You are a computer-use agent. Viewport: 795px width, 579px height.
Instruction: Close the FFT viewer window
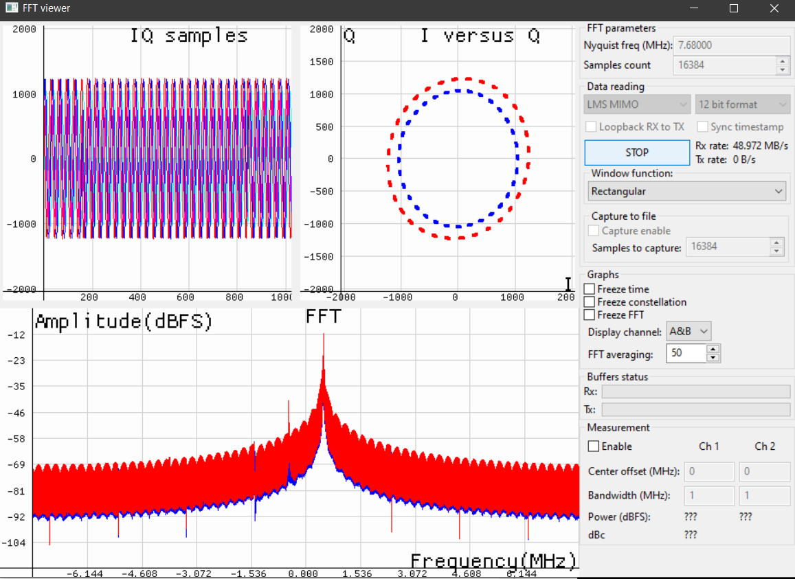pos(774,9)
